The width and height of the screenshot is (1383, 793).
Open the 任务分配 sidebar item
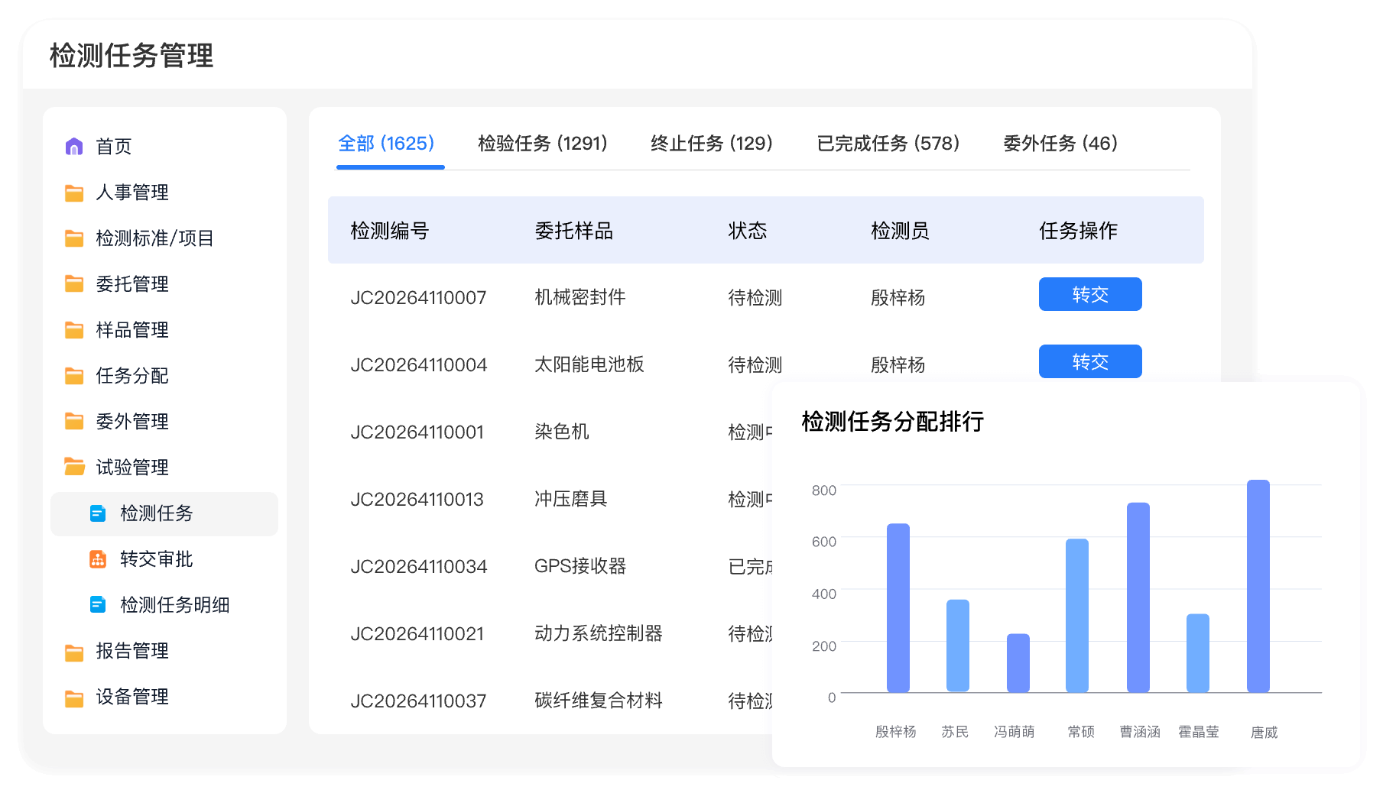coord(131,376)
